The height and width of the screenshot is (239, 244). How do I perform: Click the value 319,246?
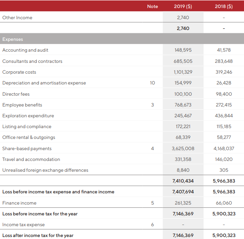pyautogui.click(x=224, y=72)
